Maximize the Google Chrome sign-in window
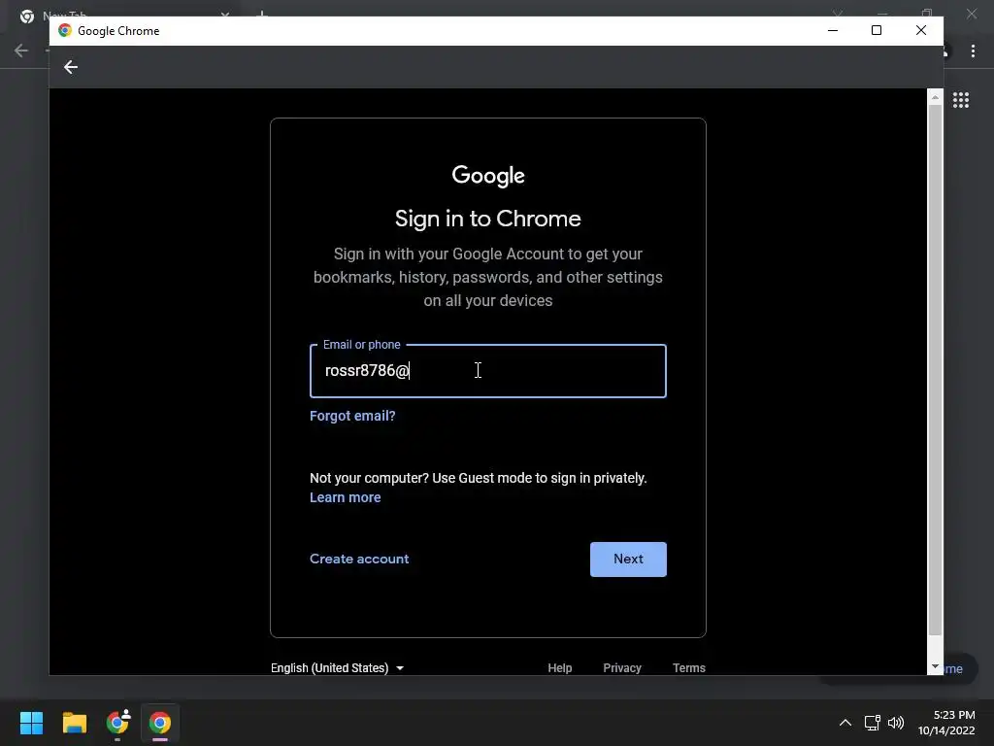This screenshot has height=746, width=994. click(x=877, y=30)
